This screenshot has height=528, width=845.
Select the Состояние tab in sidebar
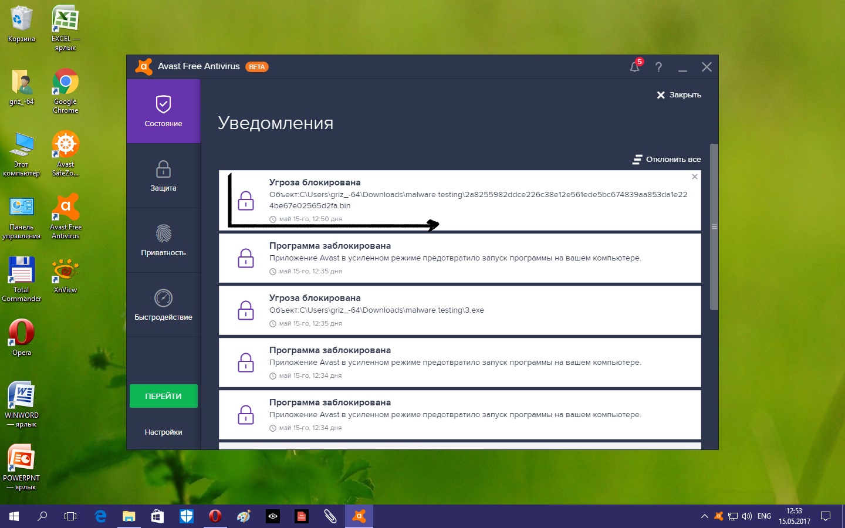point(163,111)
